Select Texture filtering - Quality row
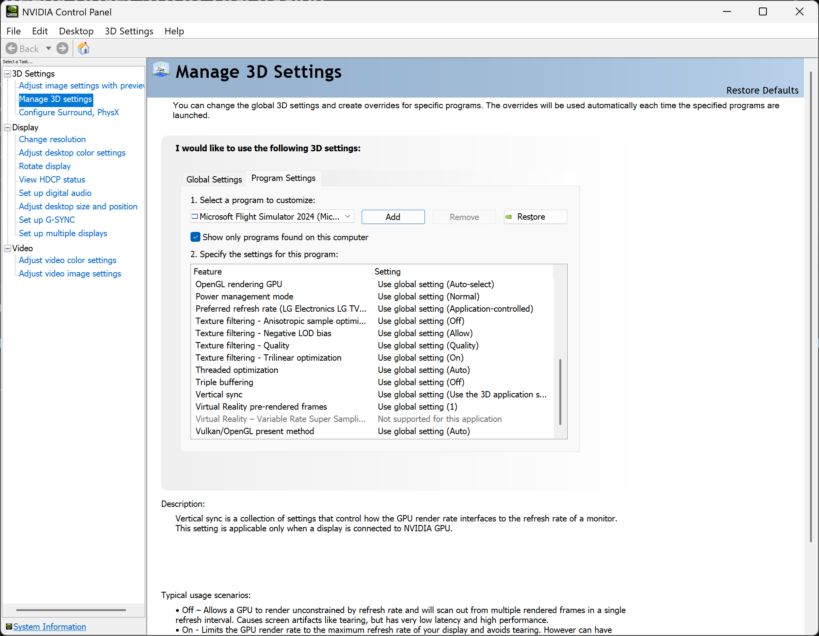This screenshot has height=636, width=819. click(372, 346)
